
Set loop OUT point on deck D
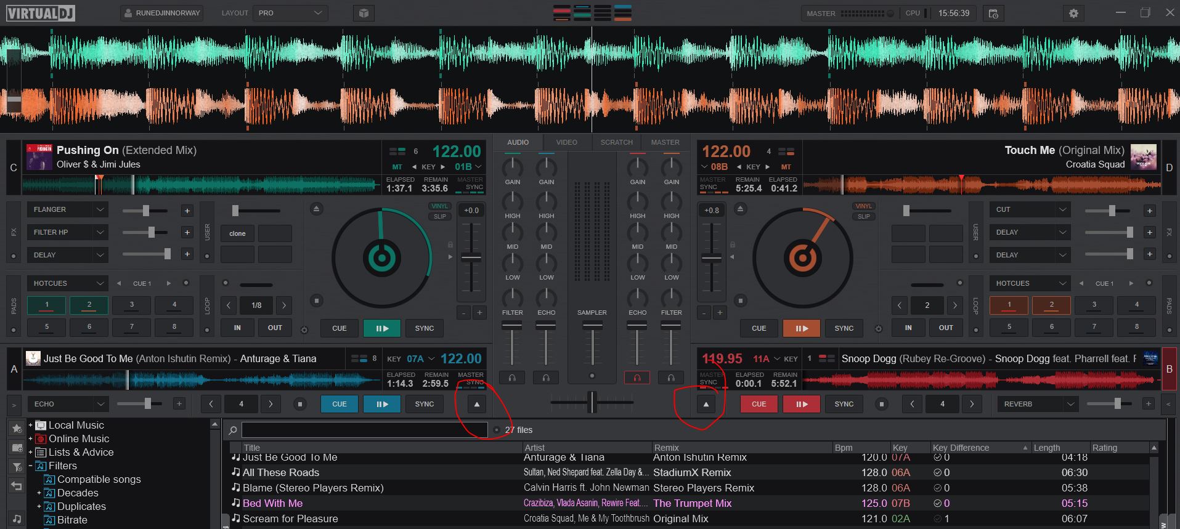point(946,328)
